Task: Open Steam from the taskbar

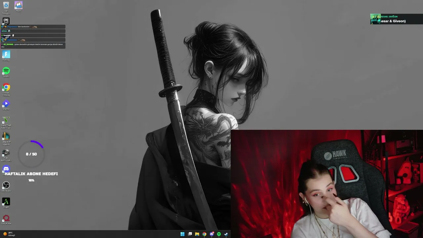Action: point(226,234)
